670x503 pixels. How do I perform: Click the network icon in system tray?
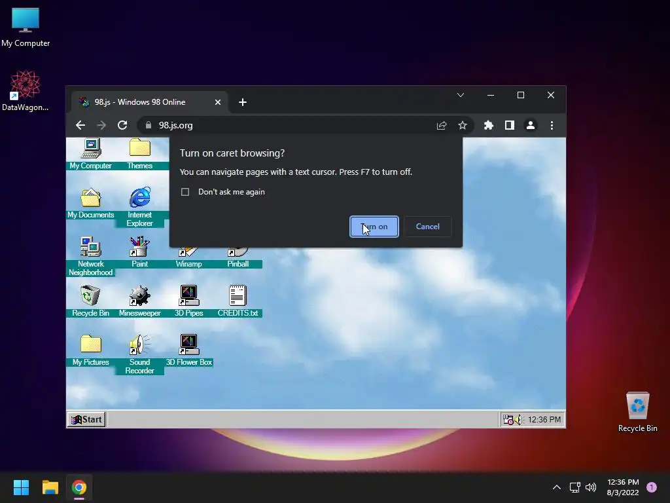574,487
